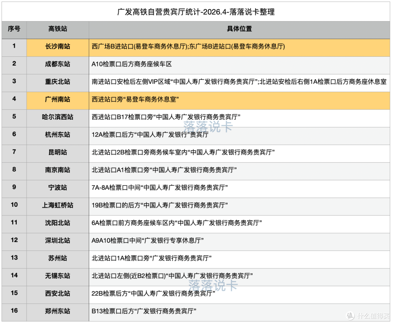This screenshot has height=324, width=393.
Task: Select location text 6A检票口前方商务座候车区内
Action: point(177,223)
